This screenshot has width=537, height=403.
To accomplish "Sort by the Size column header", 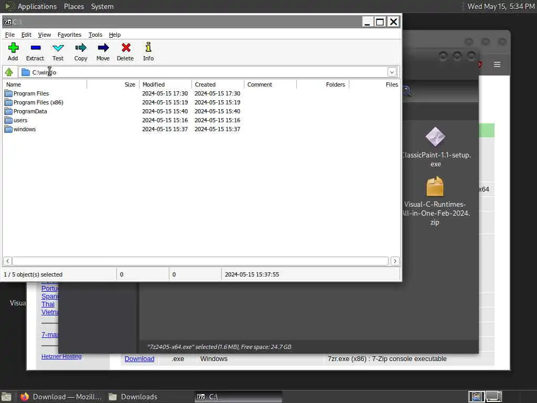I will coord(113,84).
